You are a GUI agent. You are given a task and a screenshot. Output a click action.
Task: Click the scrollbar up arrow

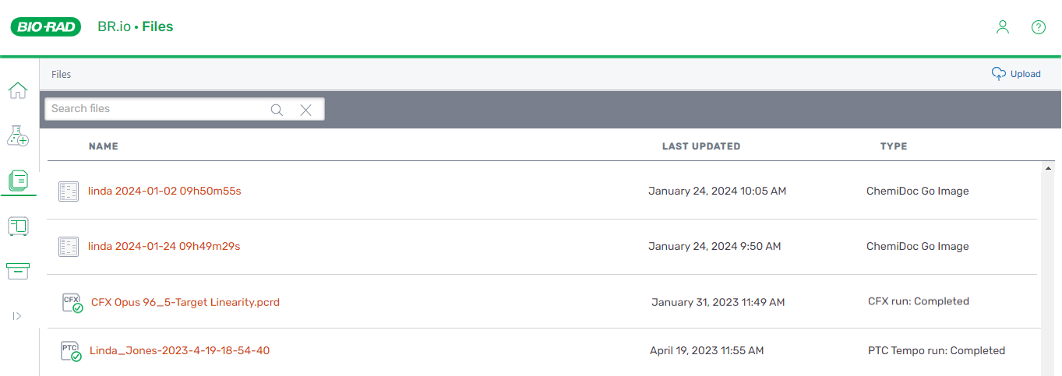(x=1049, y=168)
